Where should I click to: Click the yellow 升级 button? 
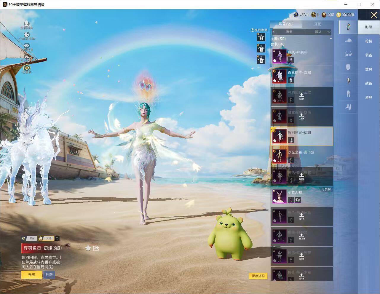click(x=32, y=275)
